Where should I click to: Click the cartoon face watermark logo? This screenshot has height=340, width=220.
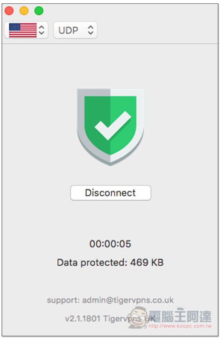coord(138,317)
